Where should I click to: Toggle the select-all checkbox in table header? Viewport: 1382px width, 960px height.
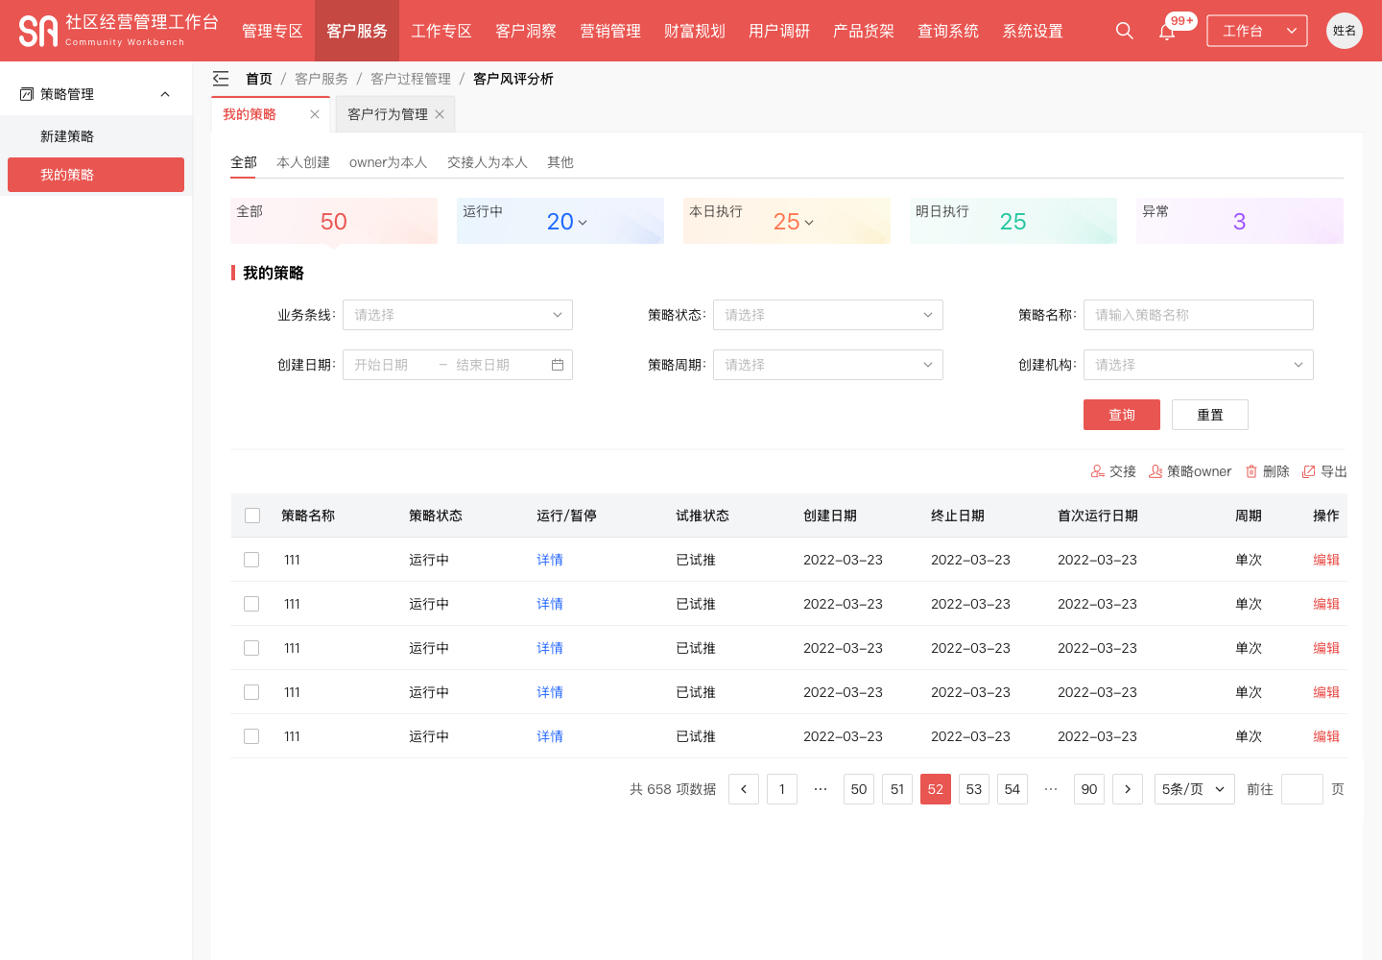252,516
